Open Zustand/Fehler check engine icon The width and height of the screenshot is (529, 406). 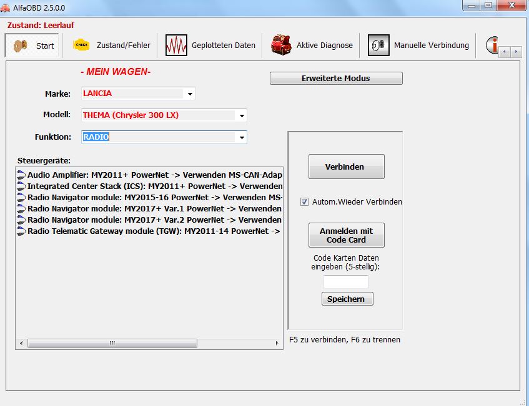pyautogui.click(x=81, y=45)
